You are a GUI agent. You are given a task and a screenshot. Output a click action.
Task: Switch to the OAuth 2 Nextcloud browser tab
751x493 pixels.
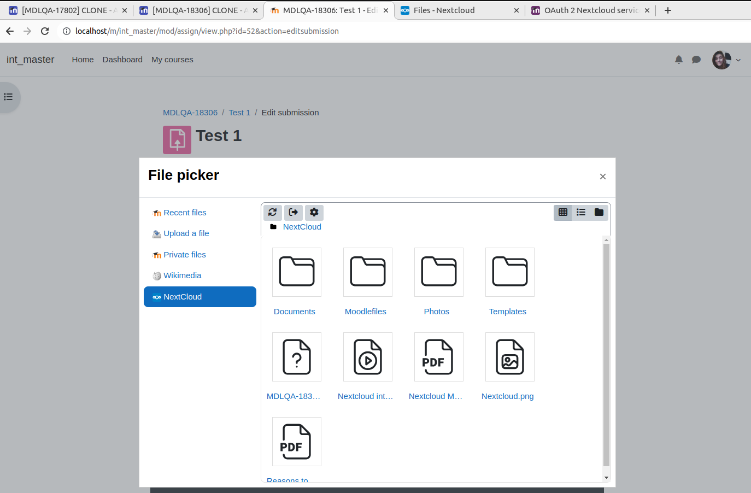(590, 10)
